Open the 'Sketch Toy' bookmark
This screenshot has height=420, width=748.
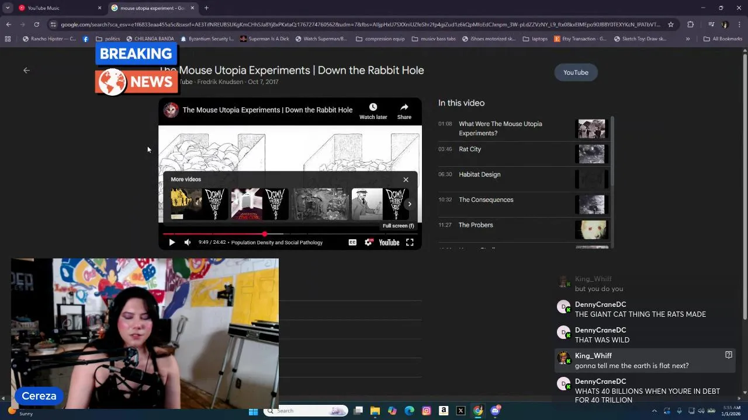(x=640, y=39)
